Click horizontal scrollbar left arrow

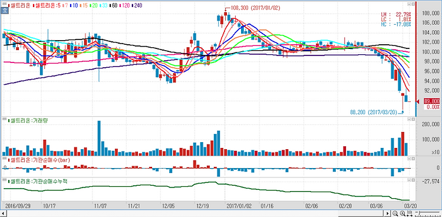[x=3, y=213]
